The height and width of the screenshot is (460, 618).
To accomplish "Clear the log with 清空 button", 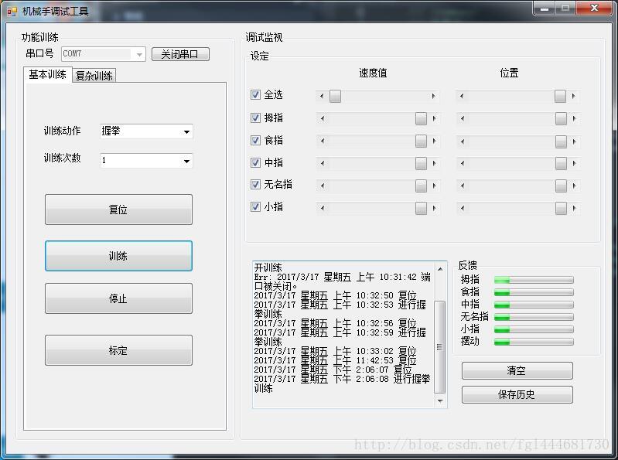I will coord(517,370).
